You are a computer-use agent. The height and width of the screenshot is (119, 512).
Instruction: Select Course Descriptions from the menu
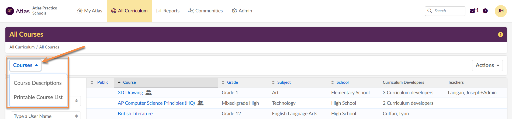pyautogui.click(x=38, y=83)
